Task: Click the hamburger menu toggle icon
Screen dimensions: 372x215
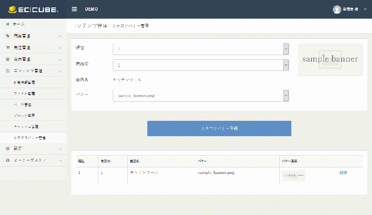Action: tap(75, 9)
